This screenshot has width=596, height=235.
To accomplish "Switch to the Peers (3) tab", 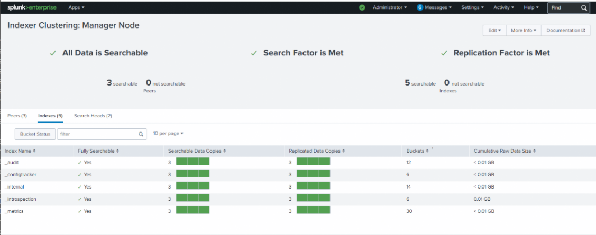I will pyautogui.click(x=17, y=116).
